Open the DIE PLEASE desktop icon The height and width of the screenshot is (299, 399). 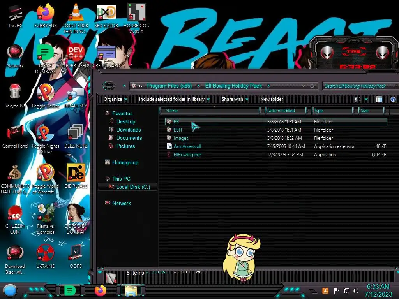[x=76, y=176]
